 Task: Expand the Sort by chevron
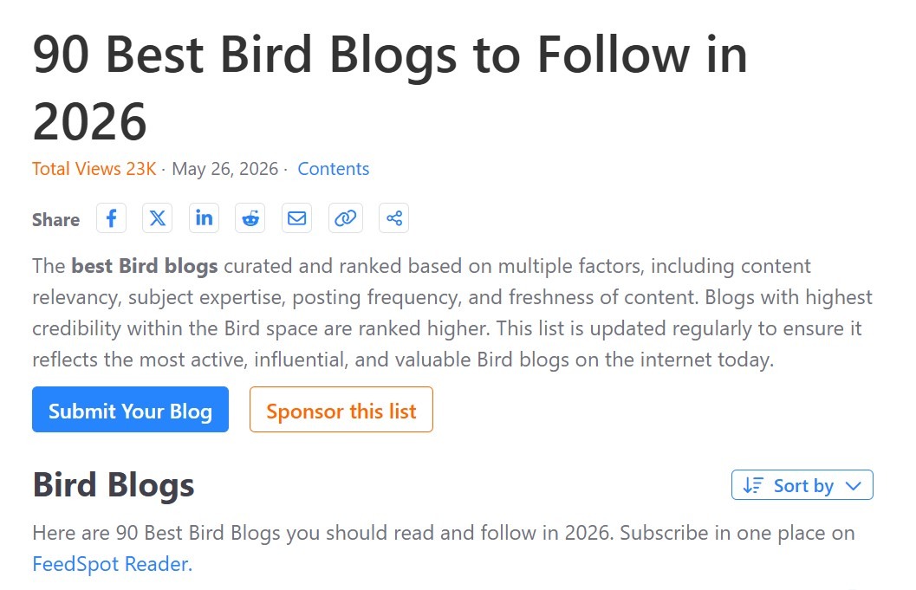point(854,486)
